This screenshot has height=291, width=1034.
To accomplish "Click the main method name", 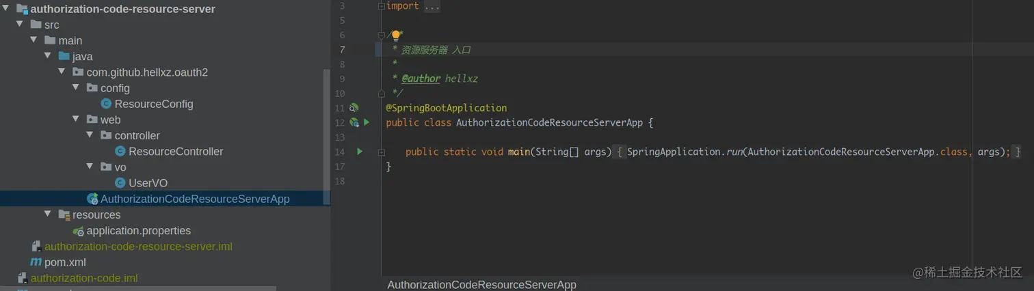I will (518, 152).
